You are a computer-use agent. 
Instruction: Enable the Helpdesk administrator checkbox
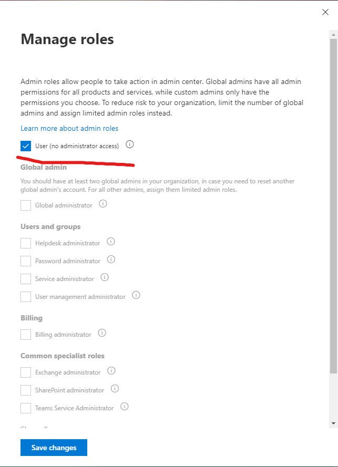[x=26, y=243]
